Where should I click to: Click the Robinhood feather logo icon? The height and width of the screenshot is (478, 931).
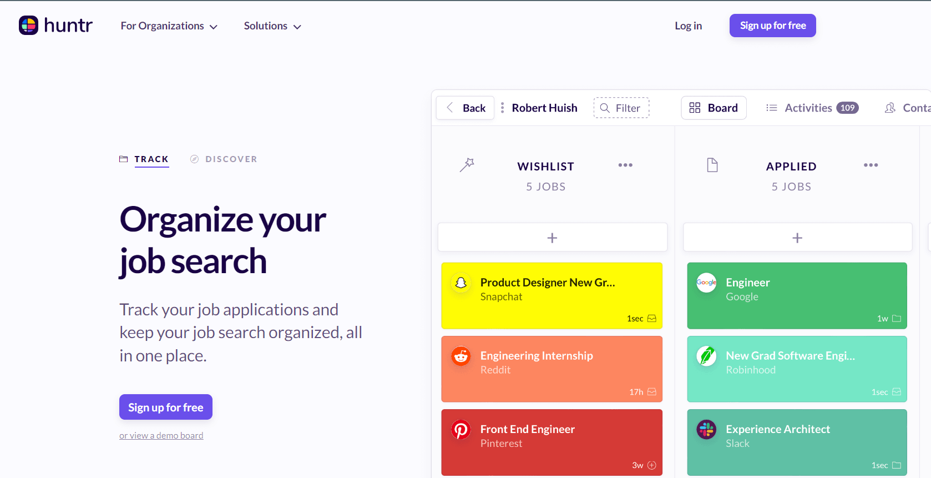(x=706, y=356)
